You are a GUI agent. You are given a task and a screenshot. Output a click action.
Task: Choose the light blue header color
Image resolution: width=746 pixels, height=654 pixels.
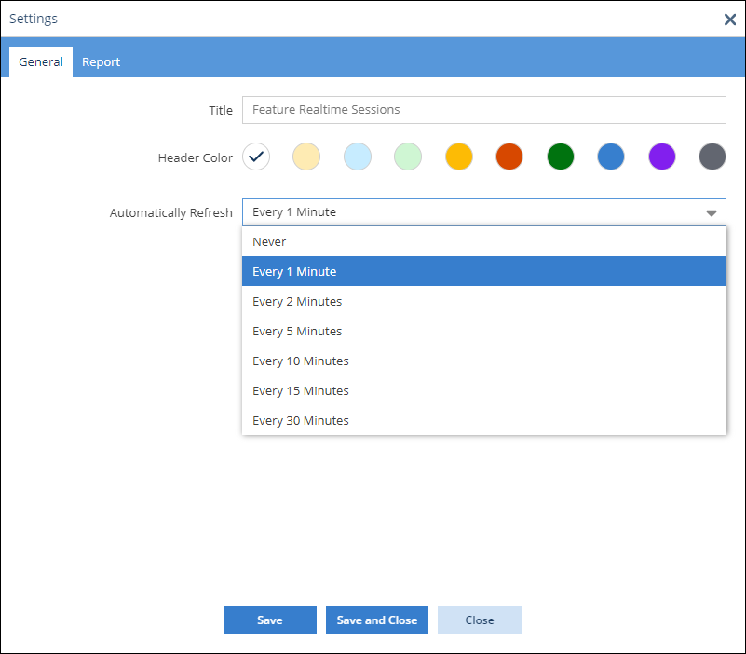click(x=358, y=157)
